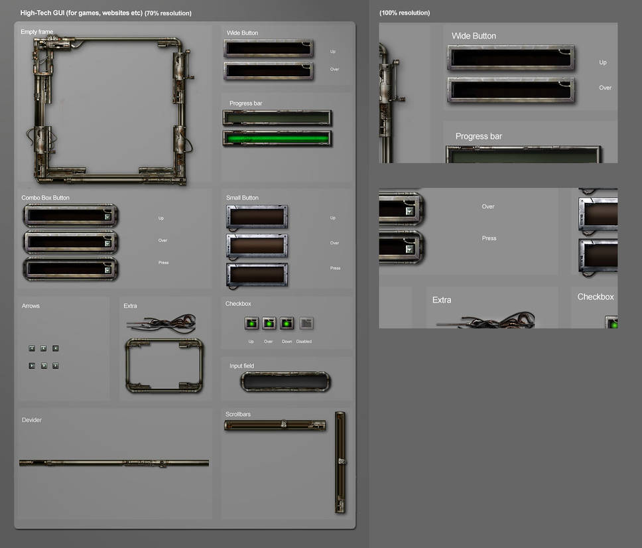Click the 'Checkbox' label in the 70% panel
The image size is (642, 548).
(x=238, y=303)
